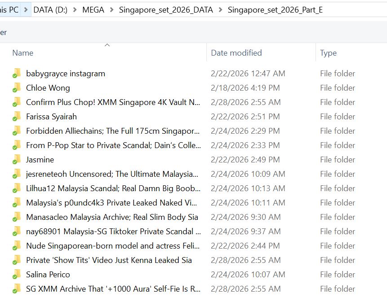Select the Jasmine folder name

pos(40,159)
